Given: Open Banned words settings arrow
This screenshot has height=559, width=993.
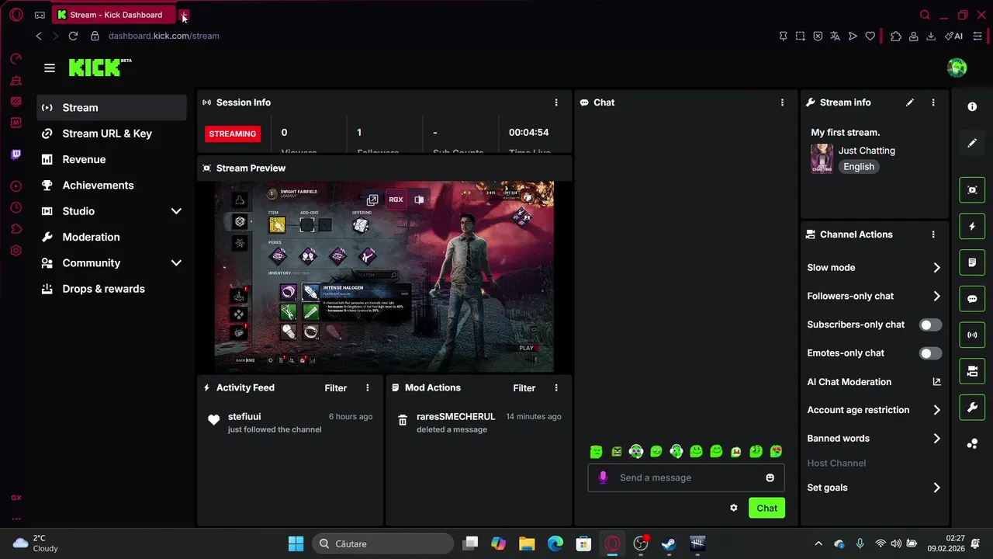Looking at the screenshot, I should (936, 439).
